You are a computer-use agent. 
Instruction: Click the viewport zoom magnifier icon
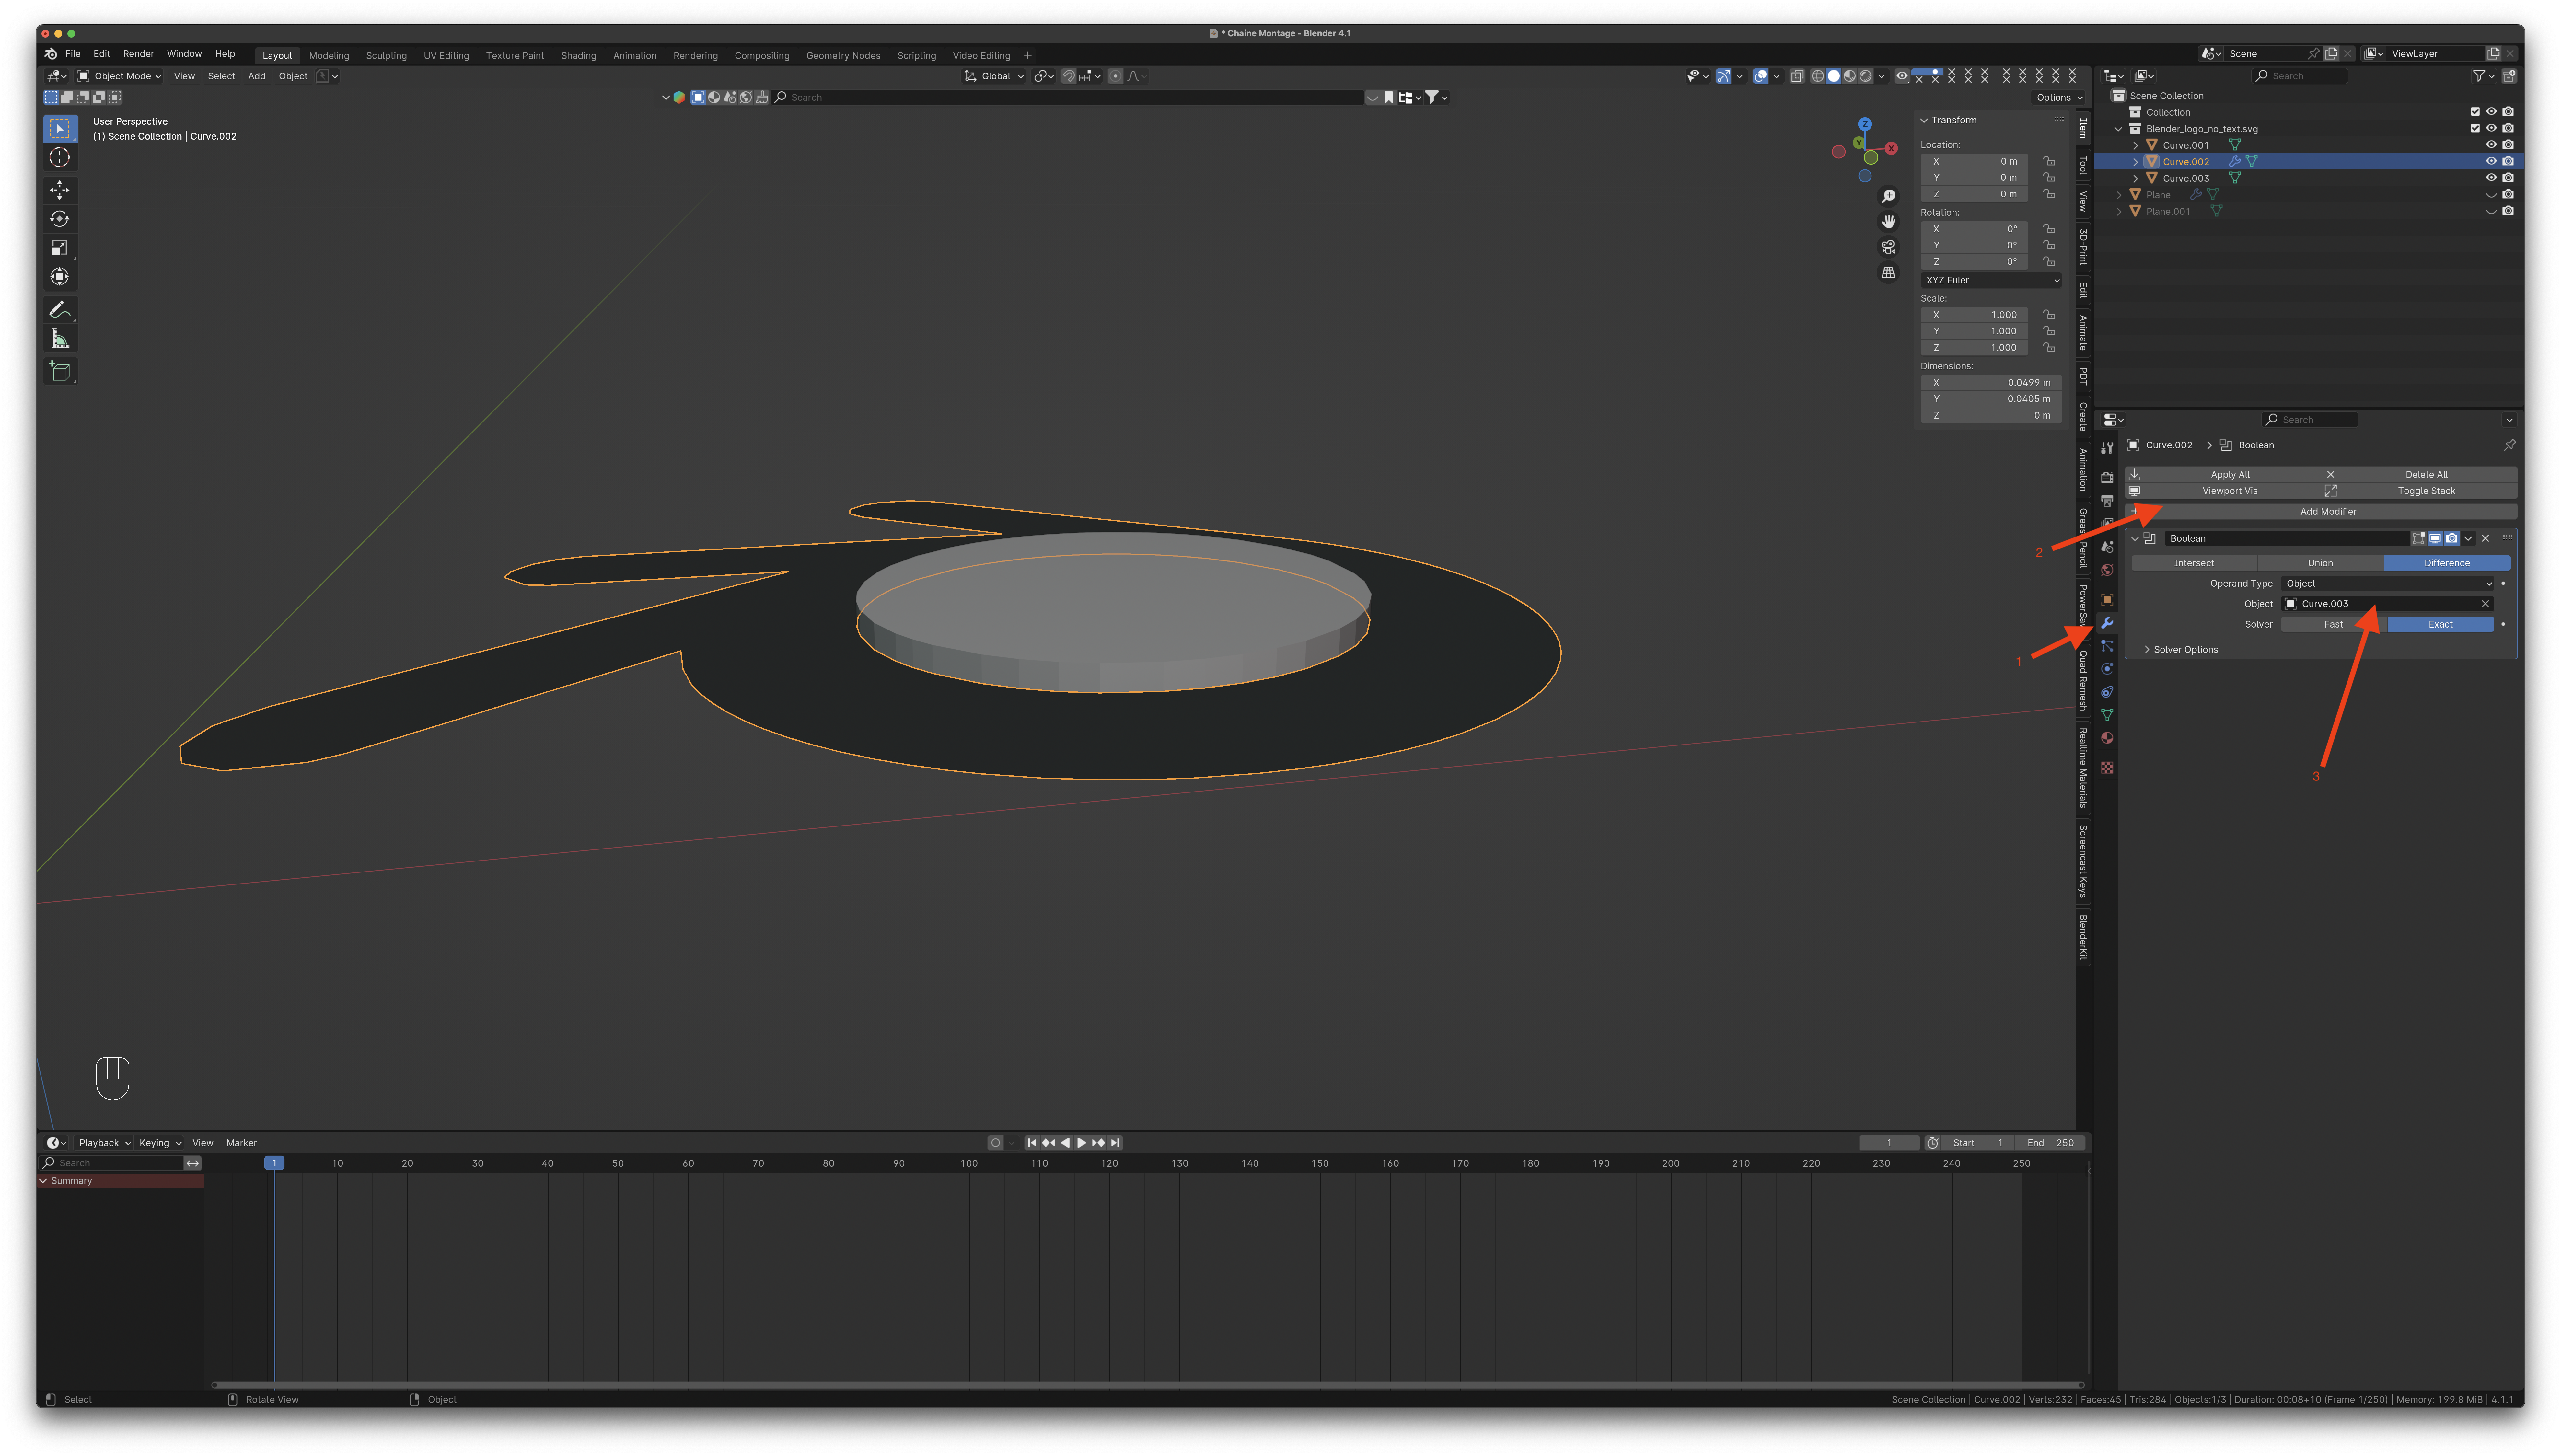tap(1888, 196)
